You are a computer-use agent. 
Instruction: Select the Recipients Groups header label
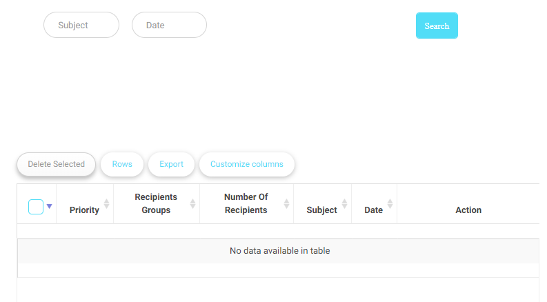tap(156, 203)
